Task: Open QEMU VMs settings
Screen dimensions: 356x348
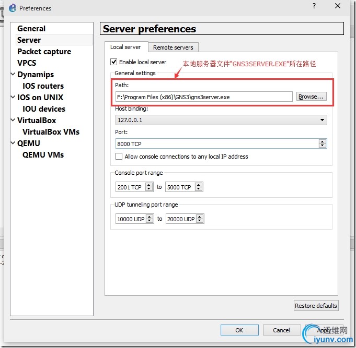Action: click(x=43, y=155)
